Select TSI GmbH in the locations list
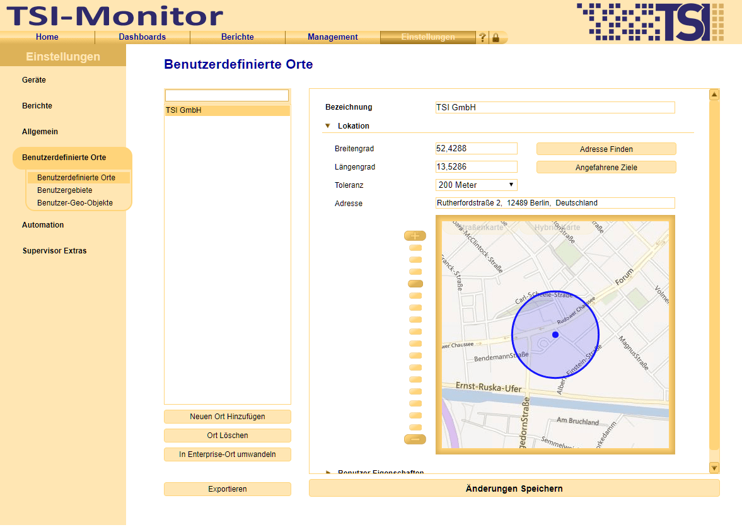742x532 pixels. (x=227, y=110)
